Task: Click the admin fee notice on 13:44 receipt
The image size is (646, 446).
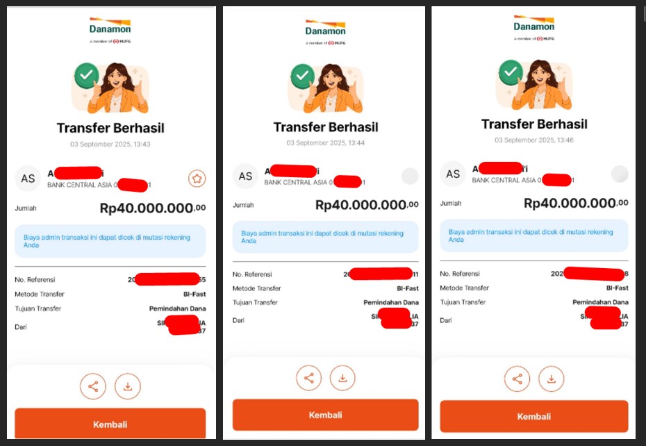Action: (x=326, y=237)
